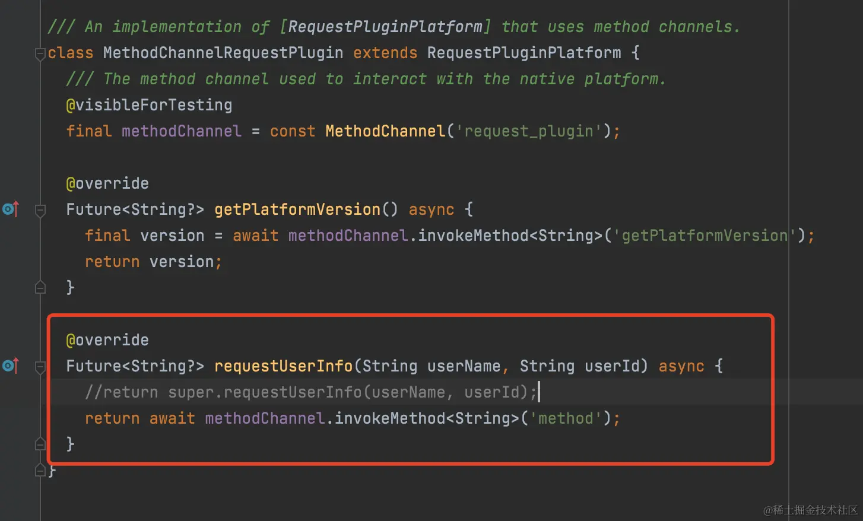The width and height of the screenshot is (863, 521).
Task: Click the override gutter icon beside requestUserInfo
Action: coord(11,366)
